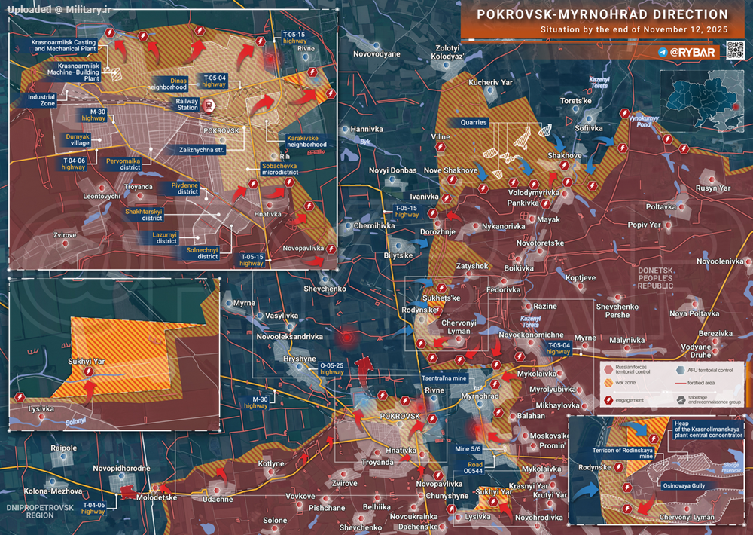Click the Telegram icon beside @RYBAR
This screenshot has height=535, width=753.
tap(663, 52)
